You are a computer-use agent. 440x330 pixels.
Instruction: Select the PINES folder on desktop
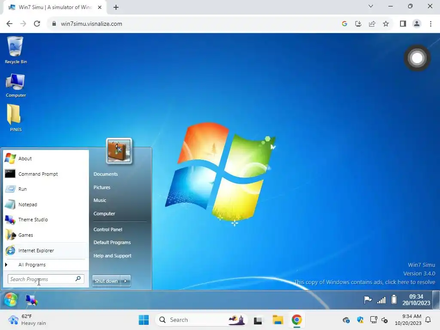[15, 118]
